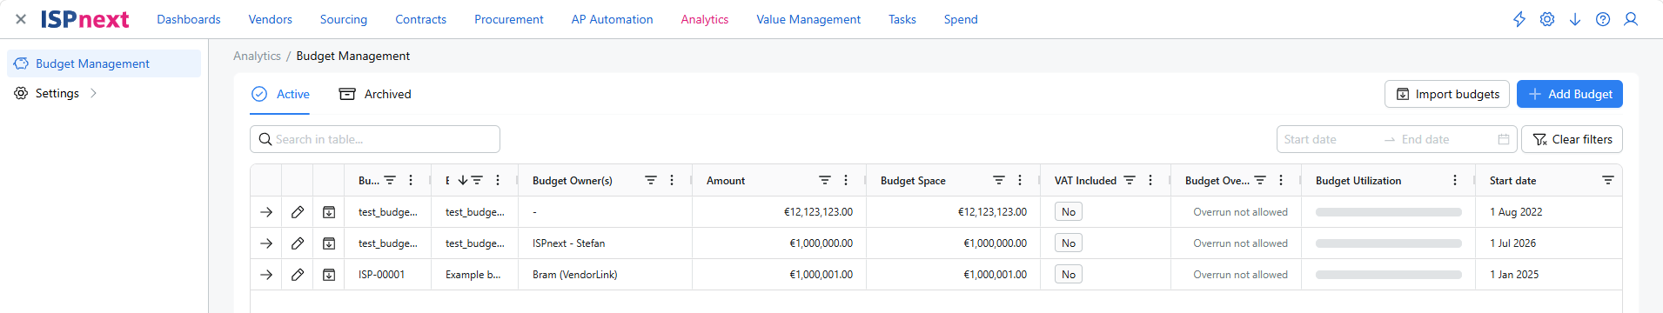Edit the ISP-00001 budget with the pencil icon
Screen dimensions: 1663x313
click(x=298, y=275)
